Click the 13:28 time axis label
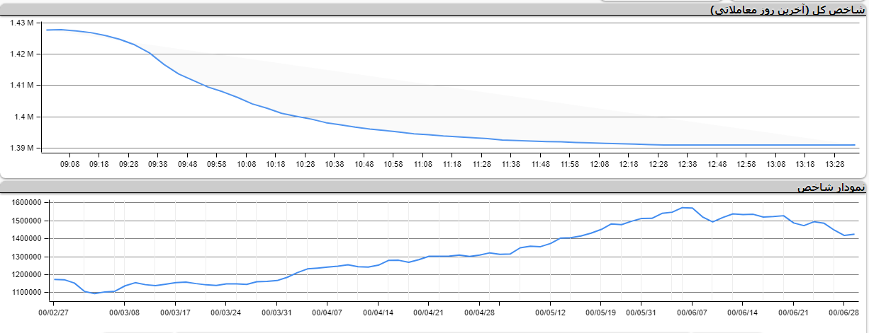The image size is (869, 333). click(834, 164)
